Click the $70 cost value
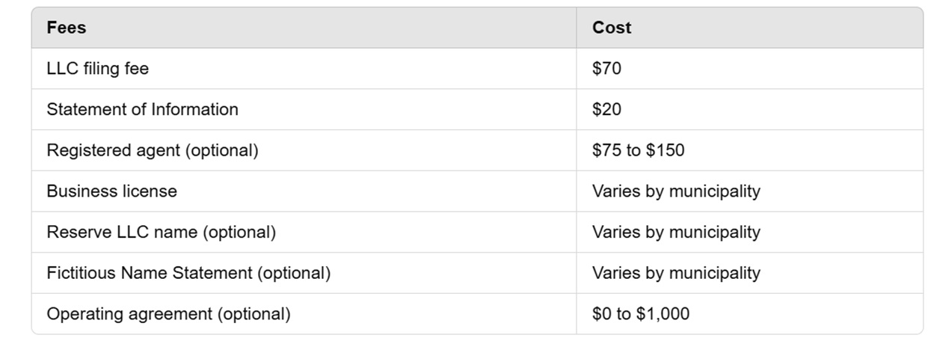The height and width of the screenshot is (338, 928). coord(606,69)
